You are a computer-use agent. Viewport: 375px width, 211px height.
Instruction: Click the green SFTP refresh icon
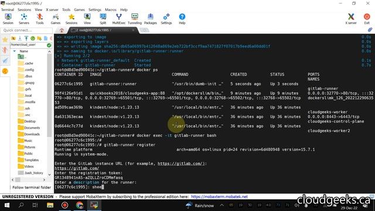coord(33,38)
